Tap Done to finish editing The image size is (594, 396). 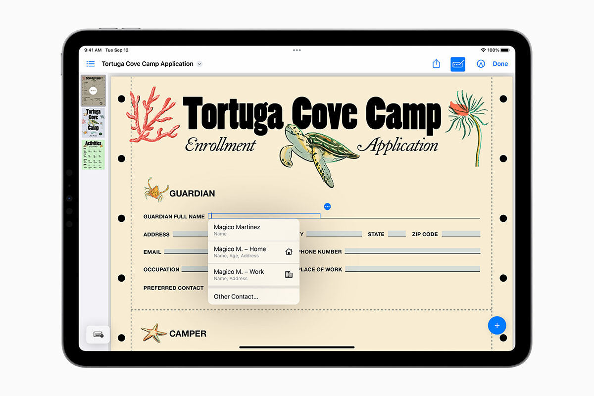[500, 64]
